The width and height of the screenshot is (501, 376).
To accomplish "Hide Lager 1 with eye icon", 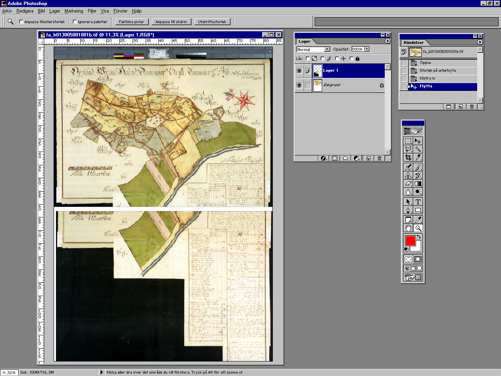I will pos(299,71).
